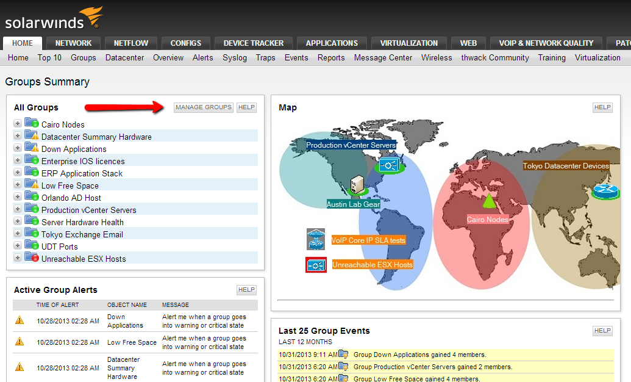The width and height of the screenshot is (631, 382).
Task: Click the Production vCenter Servers folder icon
Action: click(31, 208)
